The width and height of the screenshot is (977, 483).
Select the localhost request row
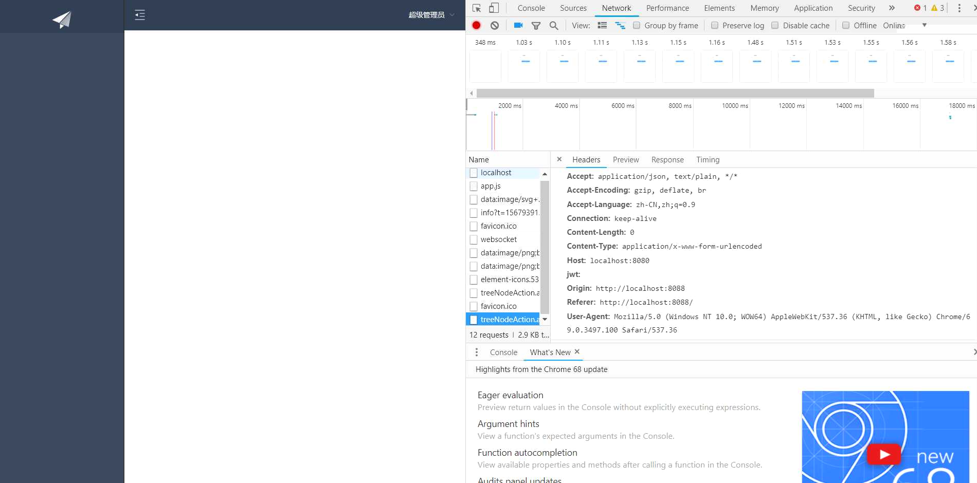click(503, 173)
